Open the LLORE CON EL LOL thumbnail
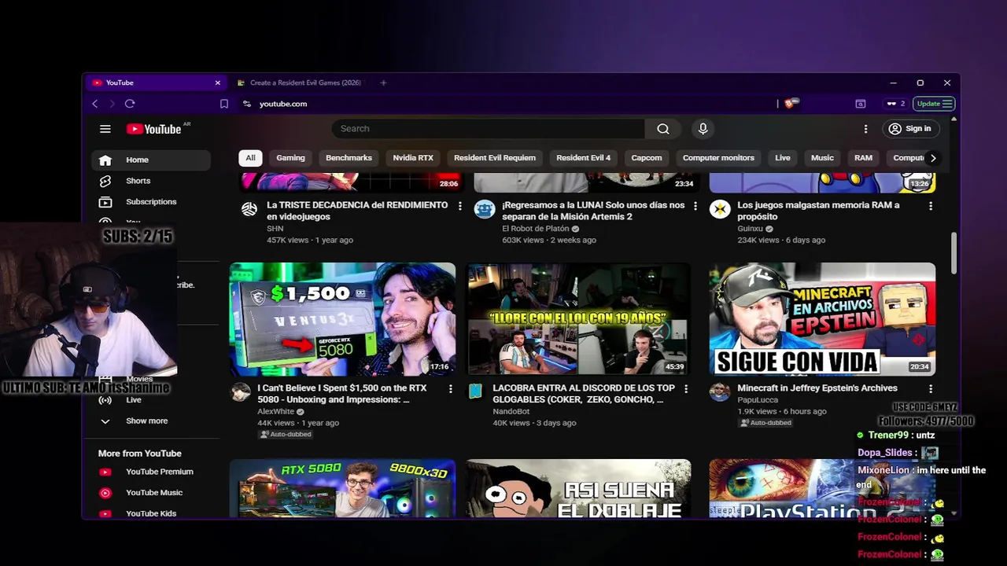The image size is (1007, 566). point(578,319)
